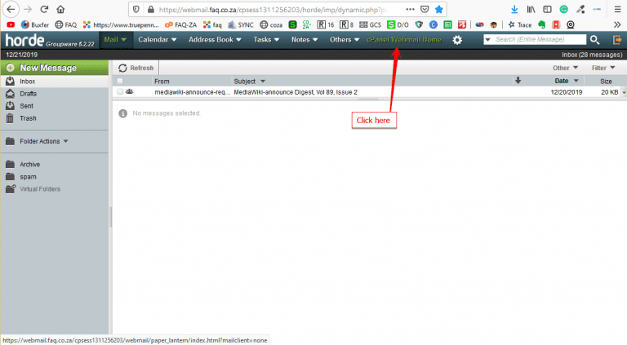Open Horde settings gear icon
The image size is (627, 345).
pos(457,40)
